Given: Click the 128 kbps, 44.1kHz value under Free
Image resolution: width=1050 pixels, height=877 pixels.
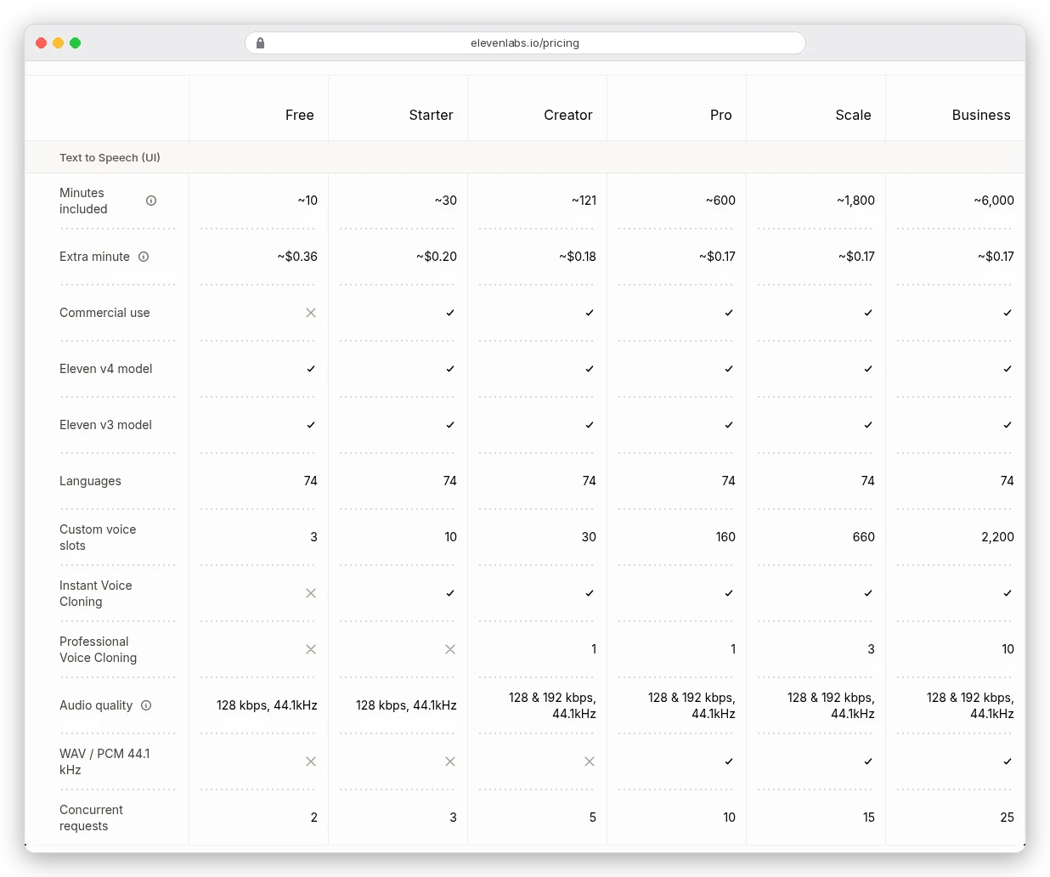Looking at the screenshot, I should [267, 705].
